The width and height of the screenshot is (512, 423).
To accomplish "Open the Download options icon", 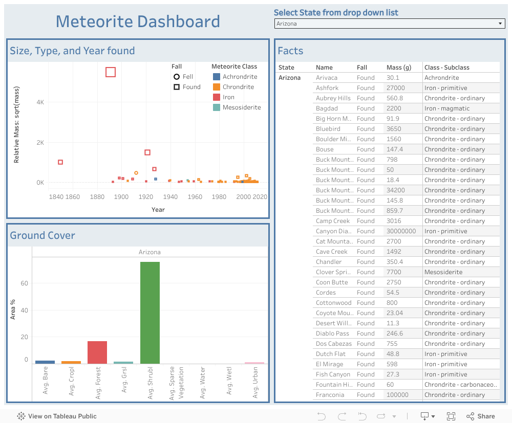I will [x=427, y=416].
